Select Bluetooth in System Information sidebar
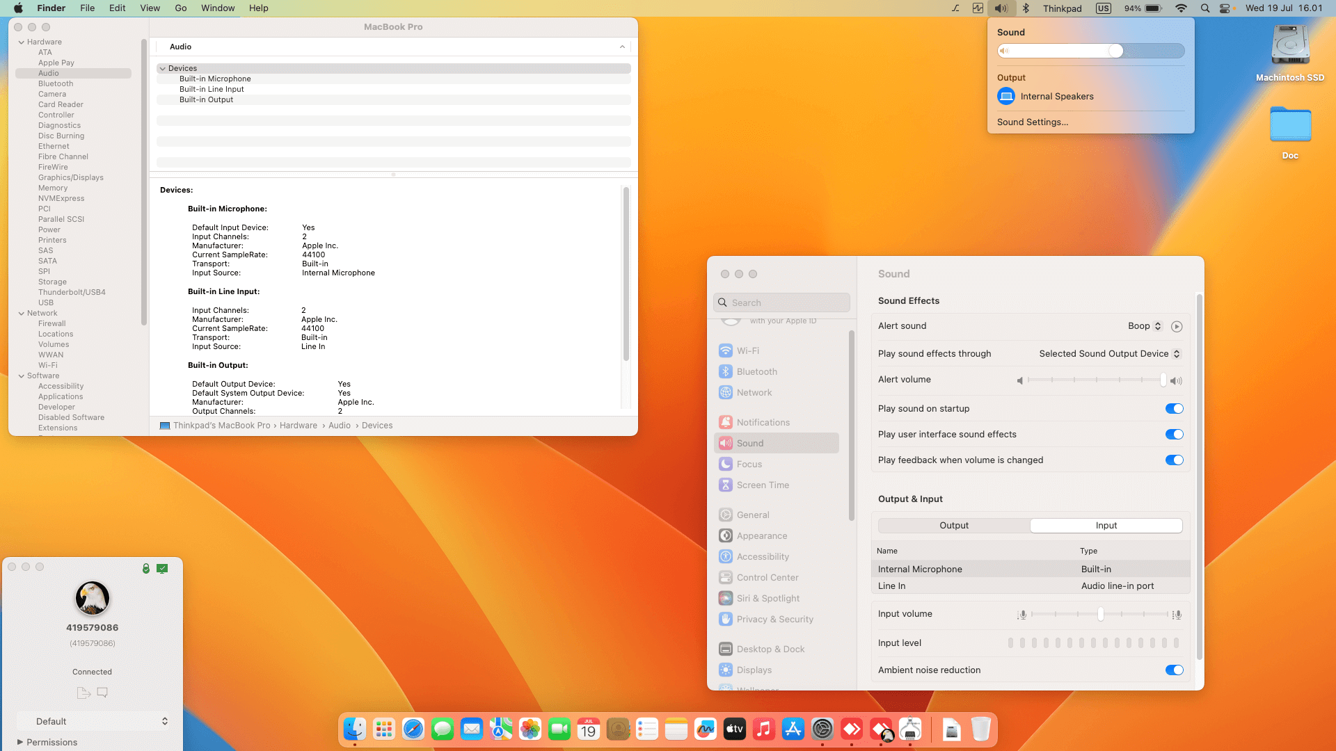Image resolution: width=1336 pixels, height=751 pixels. (x=56, y=84)
